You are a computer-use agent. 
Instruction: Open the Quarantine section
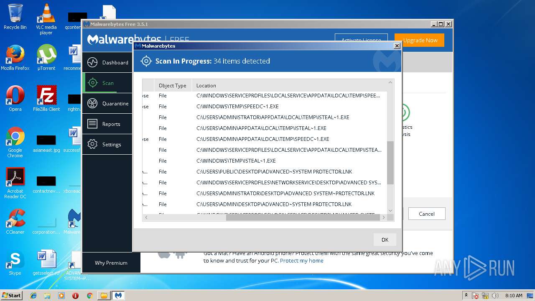[x=107, y=103]
